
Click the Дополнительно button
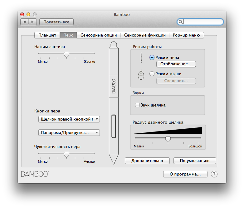pyautogui.click(x=147, y=161)
